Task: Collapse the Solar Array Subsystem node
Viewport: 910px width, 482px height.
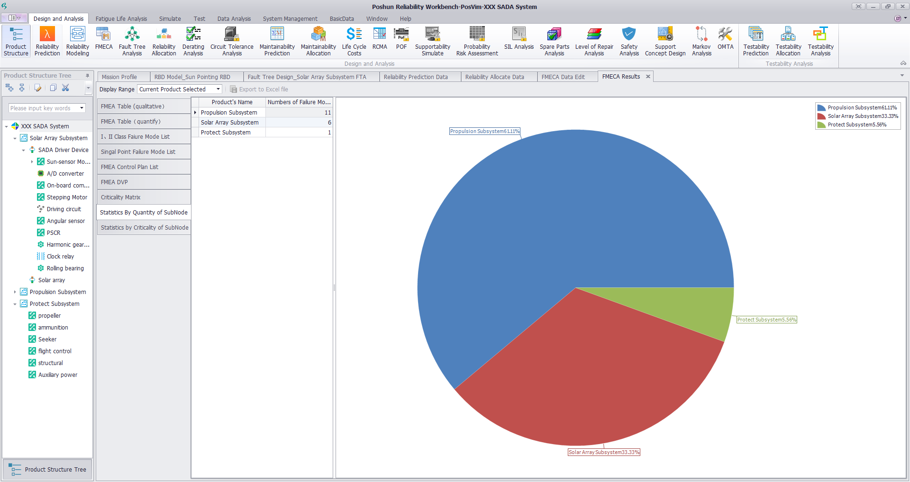Action: [15, 138]
